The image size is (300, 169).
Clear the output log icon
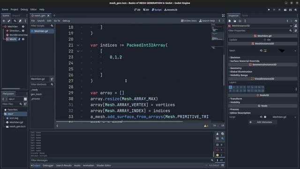217,134
